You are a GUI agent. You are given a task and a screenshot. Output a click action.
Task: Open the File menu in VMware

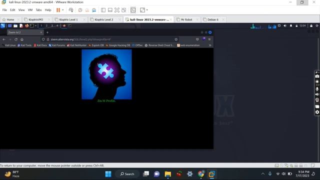(4, 10)
